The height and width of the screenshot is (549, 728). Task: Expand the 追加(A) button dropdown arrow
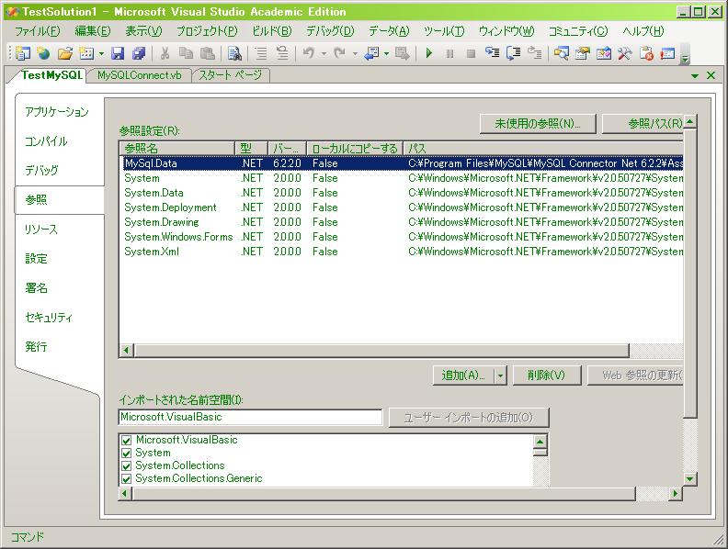tap(500, 375)
